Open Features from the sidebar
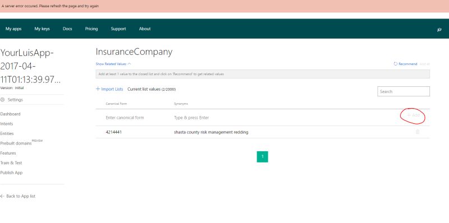This screenshot has width=449, height=223. [8, 153]
